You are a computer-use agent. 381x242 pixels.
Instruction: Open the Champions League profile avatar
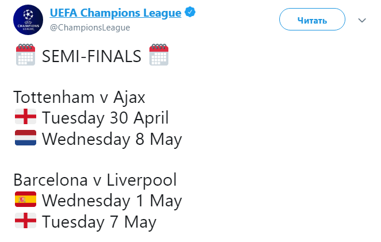tap(28, 20)
